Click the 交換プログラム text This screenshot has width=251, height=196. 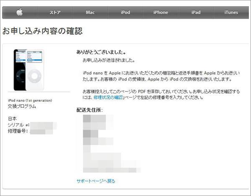pyautogui.click(x=22, y=106)
